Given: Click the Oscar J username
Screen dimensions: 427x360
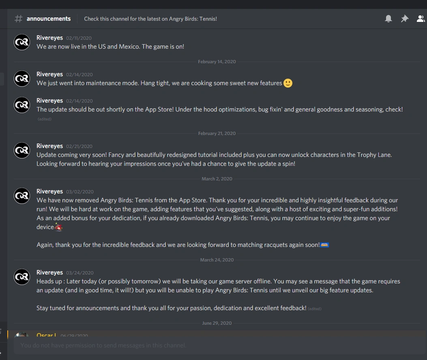Looking at the screenshot, I should (46, 335).
